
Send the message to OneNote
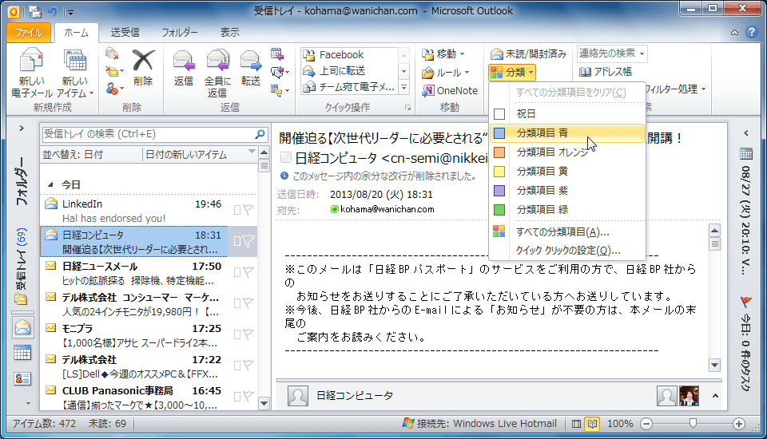point(450,90)
